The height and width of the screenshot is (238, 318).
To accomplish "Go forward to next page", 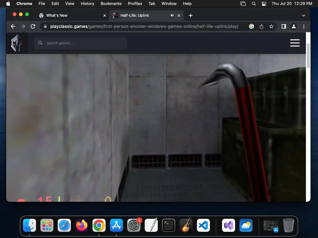I will tap(23, 26).
